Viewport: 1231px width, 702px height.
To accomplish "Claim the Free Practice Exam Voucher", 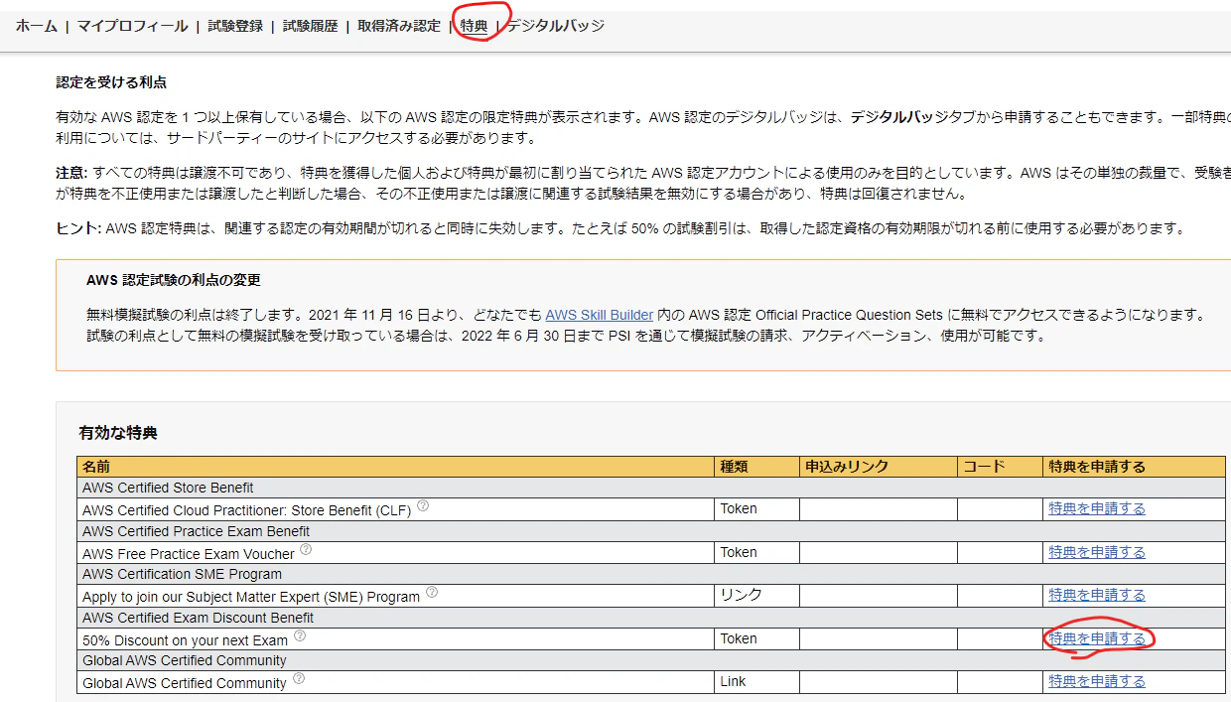I will tap(1097, 552).
